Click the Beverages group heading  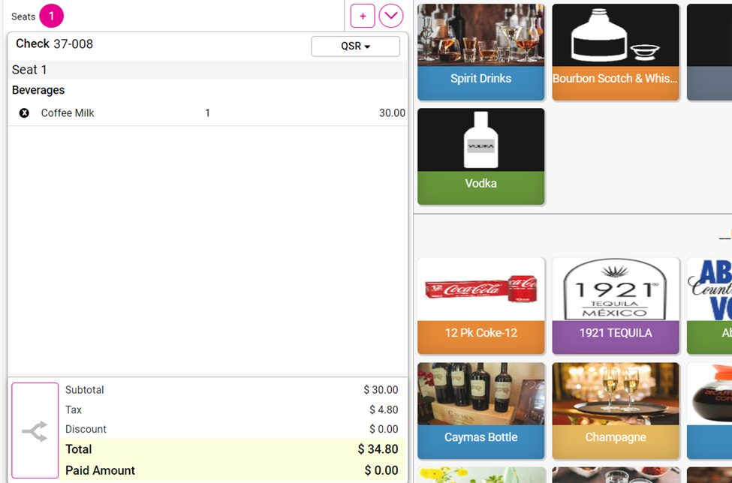pos(38,90)
